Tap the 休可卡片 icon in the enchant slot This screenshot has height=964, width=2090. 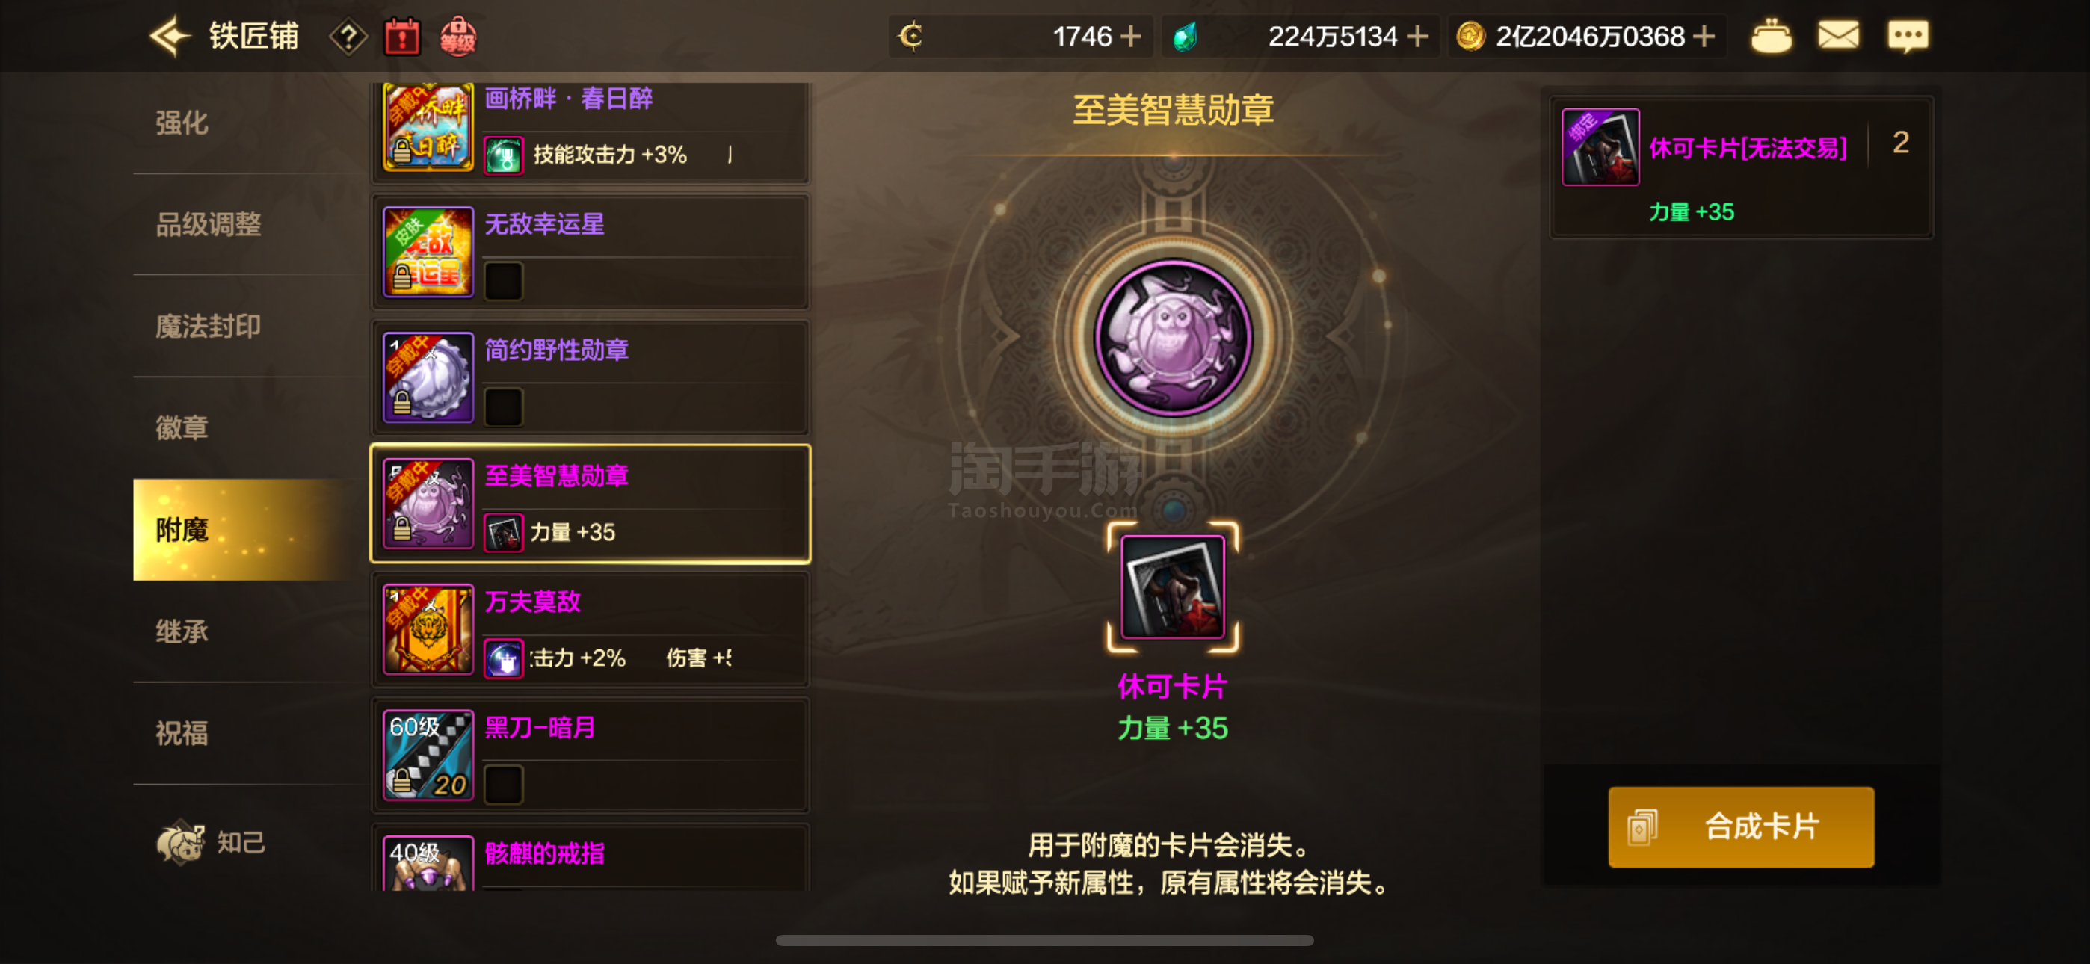coord(1172,587)
